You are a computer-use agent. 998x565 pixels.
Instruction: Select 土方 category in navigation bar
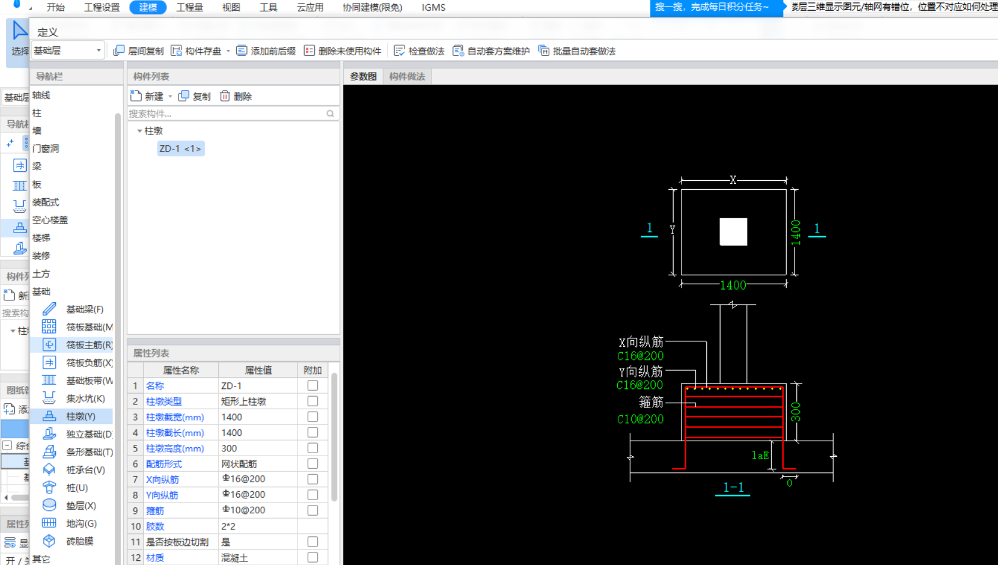[x=42, y=274]
